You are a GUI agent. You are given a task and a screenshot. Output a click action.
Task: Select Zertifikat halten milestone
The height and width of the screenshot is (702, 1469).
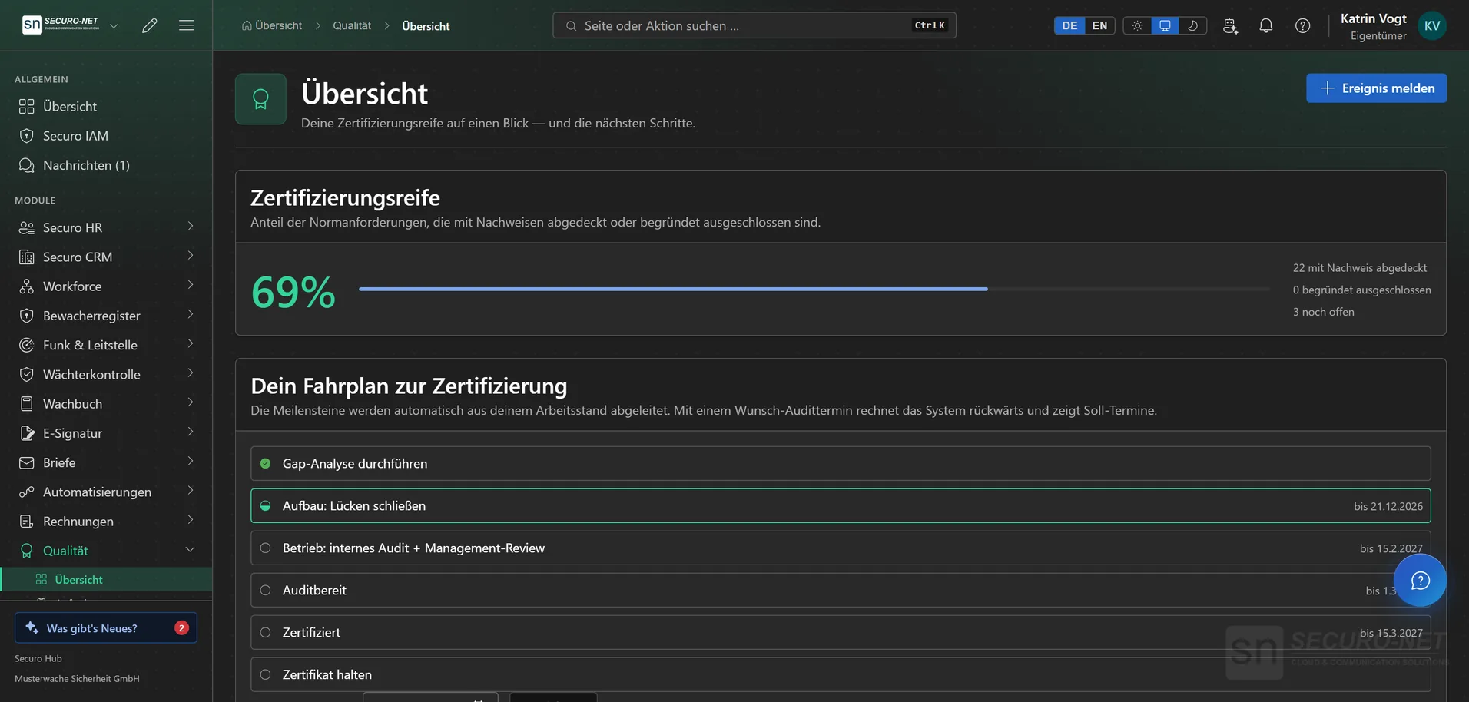coord(841,674)
